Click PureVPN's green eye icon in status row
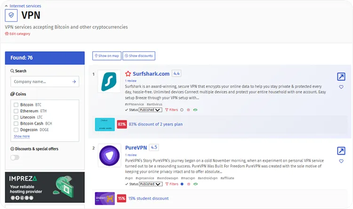This screenshot has width=353, height=209. pos(195,184)
